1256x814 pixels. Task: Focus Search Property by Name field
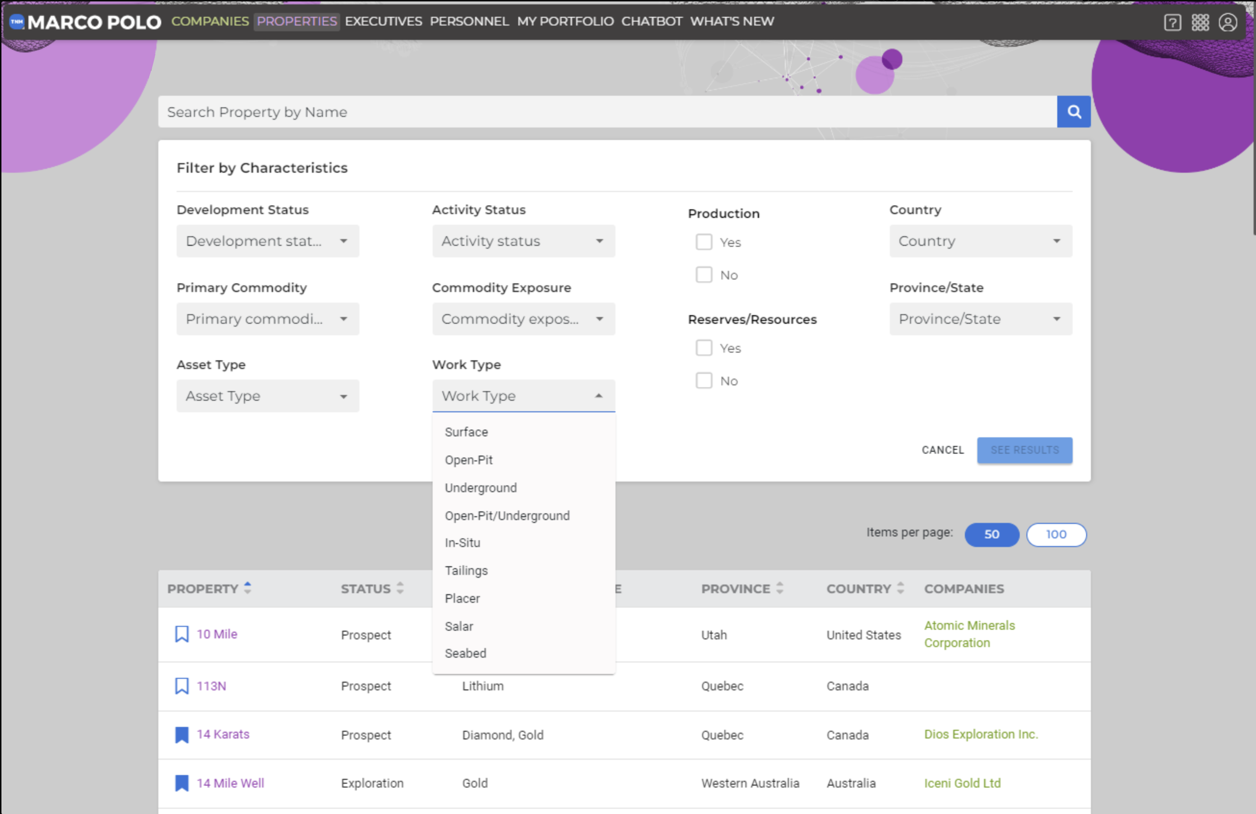coord(607,111)
